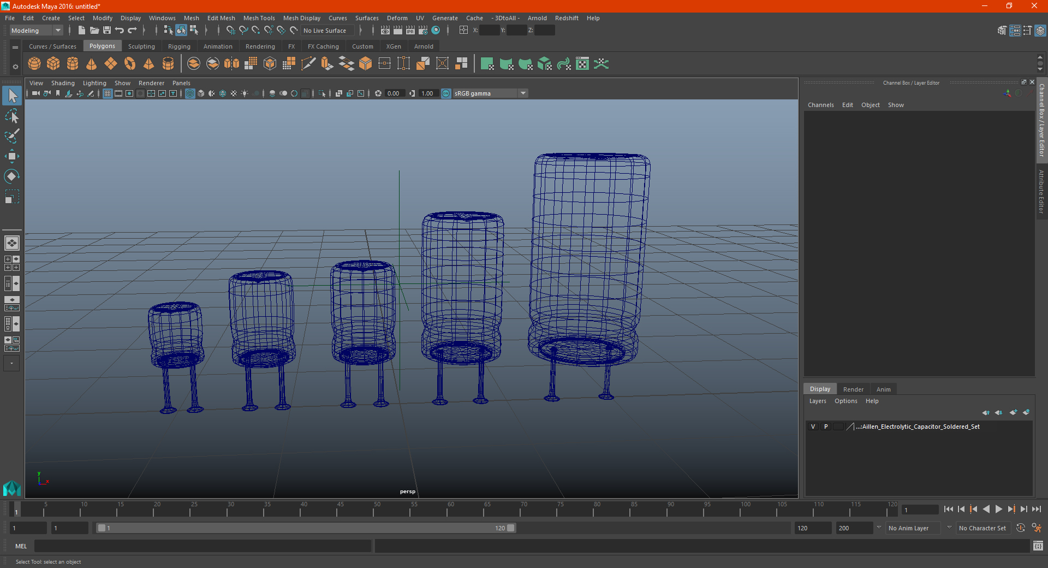
Task: Toggle smooth shade all in the panel toolbar
Action: tap(201, 93)
